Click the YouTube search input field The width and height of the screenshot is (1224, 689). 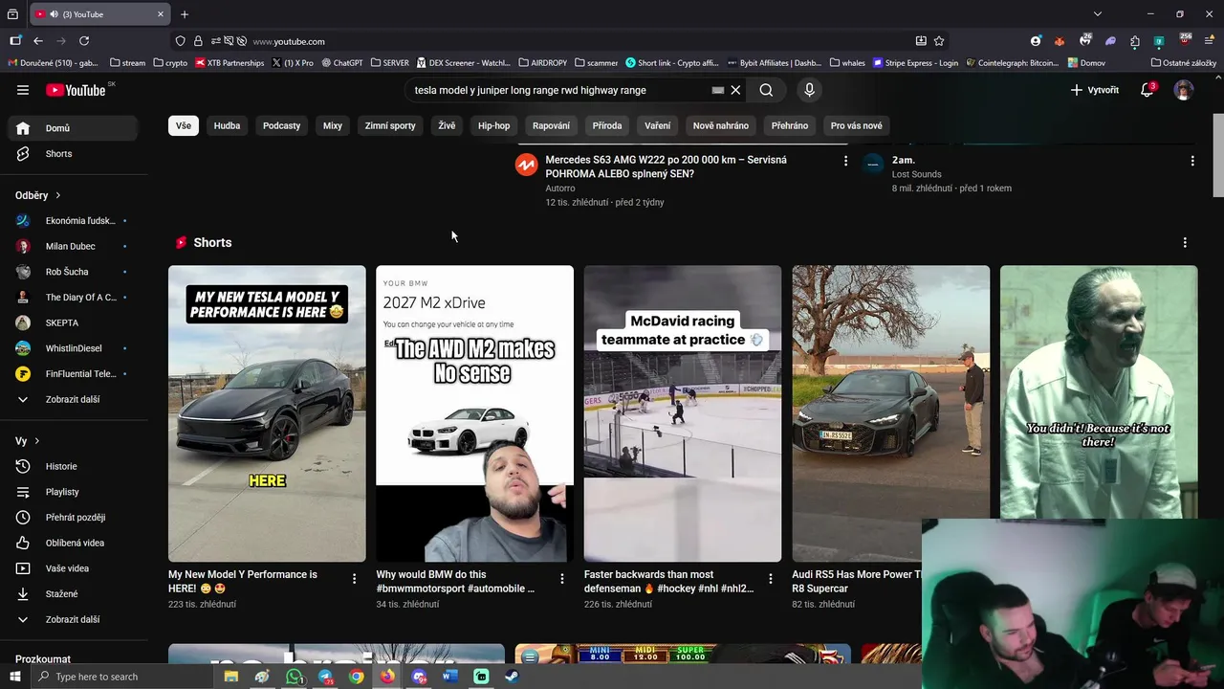point(559,90)
